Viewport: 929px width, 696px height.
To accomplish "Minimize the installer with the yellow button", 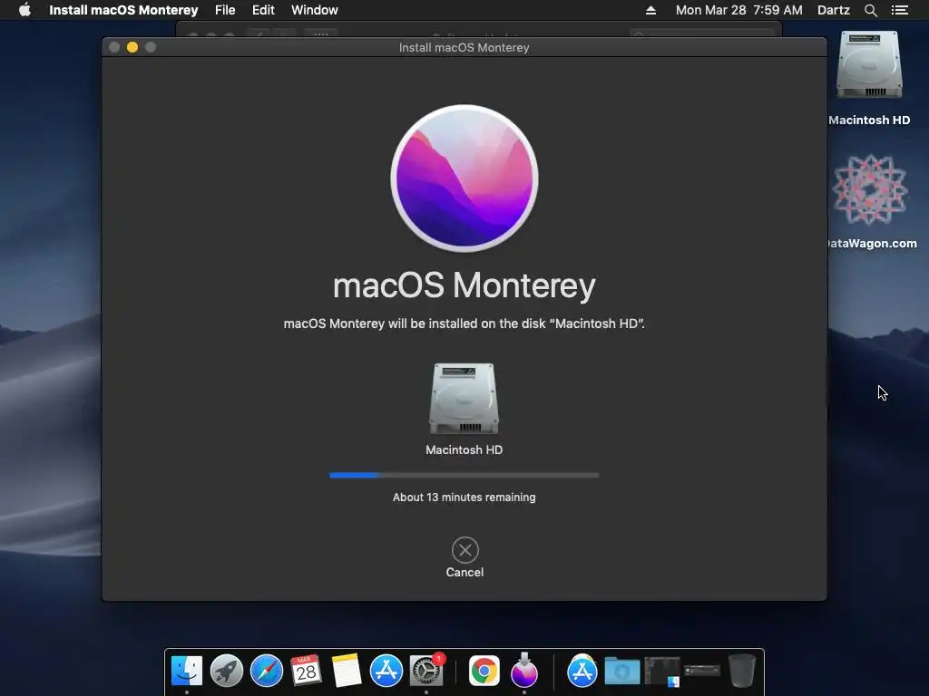I will pos(132,47).
